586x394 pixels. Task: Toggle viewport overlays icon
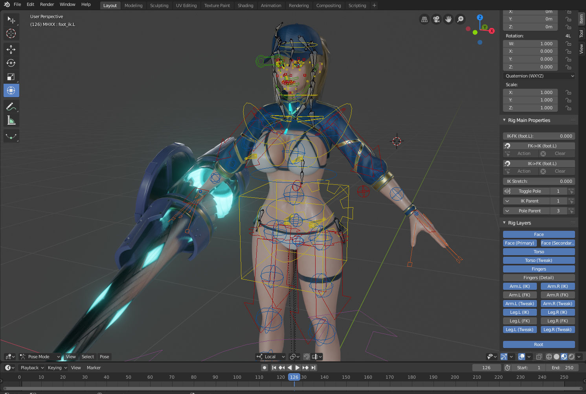[522, 357]
